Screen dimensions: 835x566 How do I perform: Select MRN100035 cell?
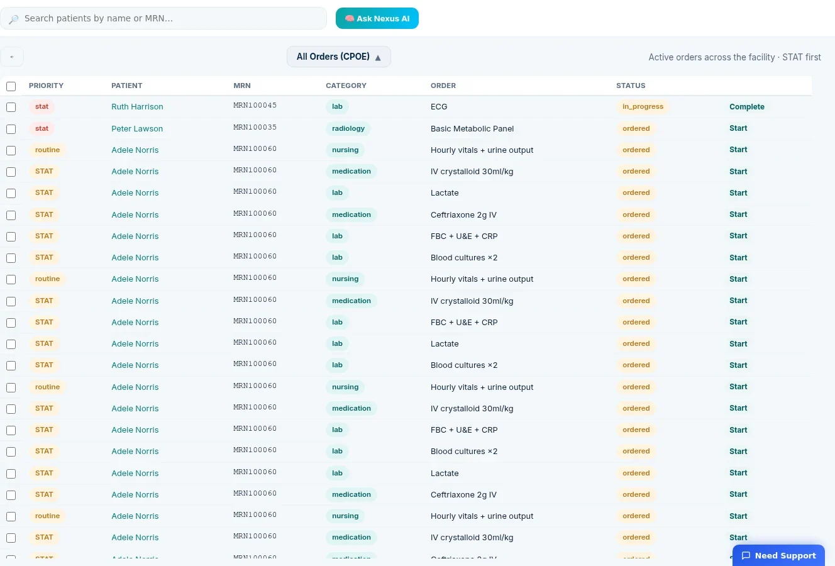coord(255,127)
